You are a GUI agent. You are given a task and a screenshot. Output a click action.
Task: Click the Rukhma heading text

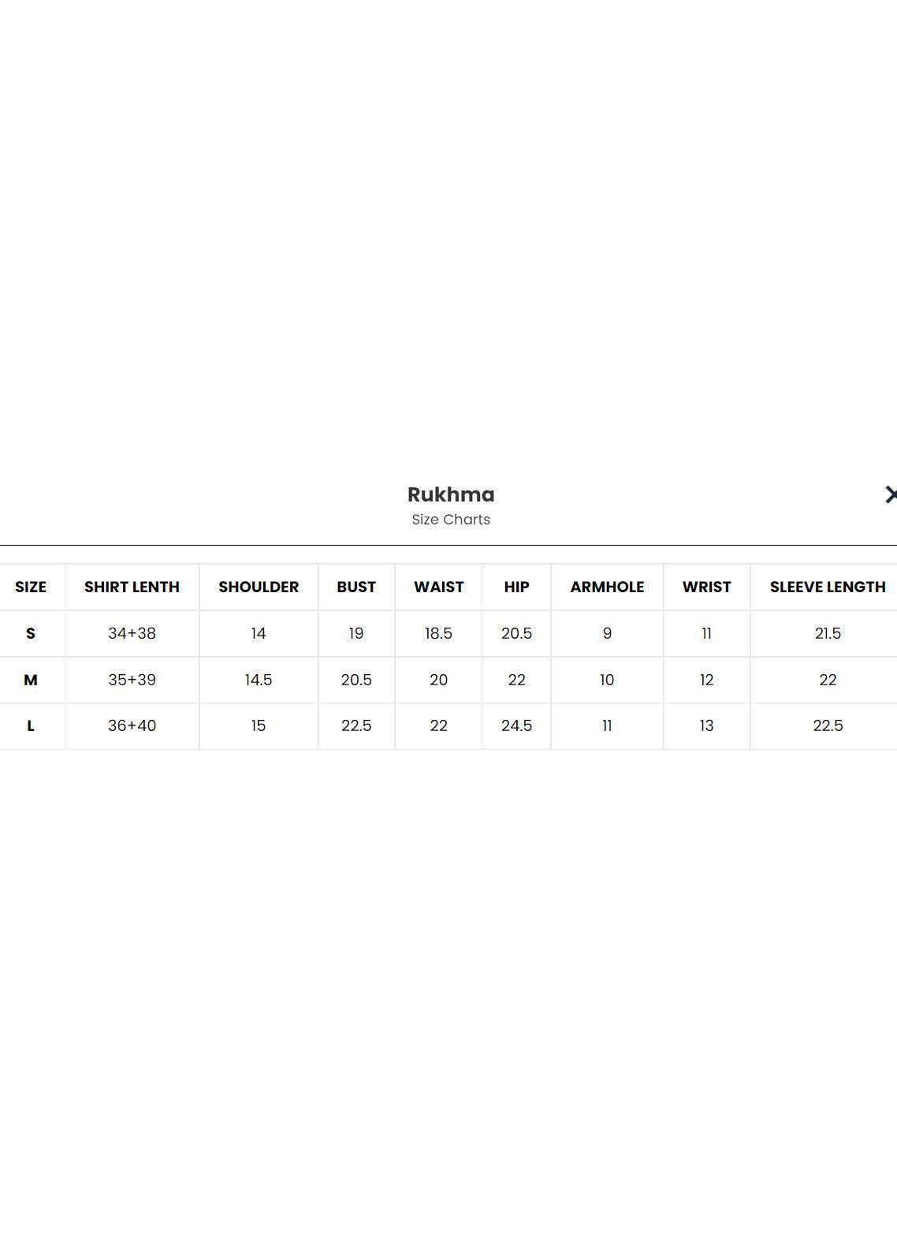pos(451,494)
